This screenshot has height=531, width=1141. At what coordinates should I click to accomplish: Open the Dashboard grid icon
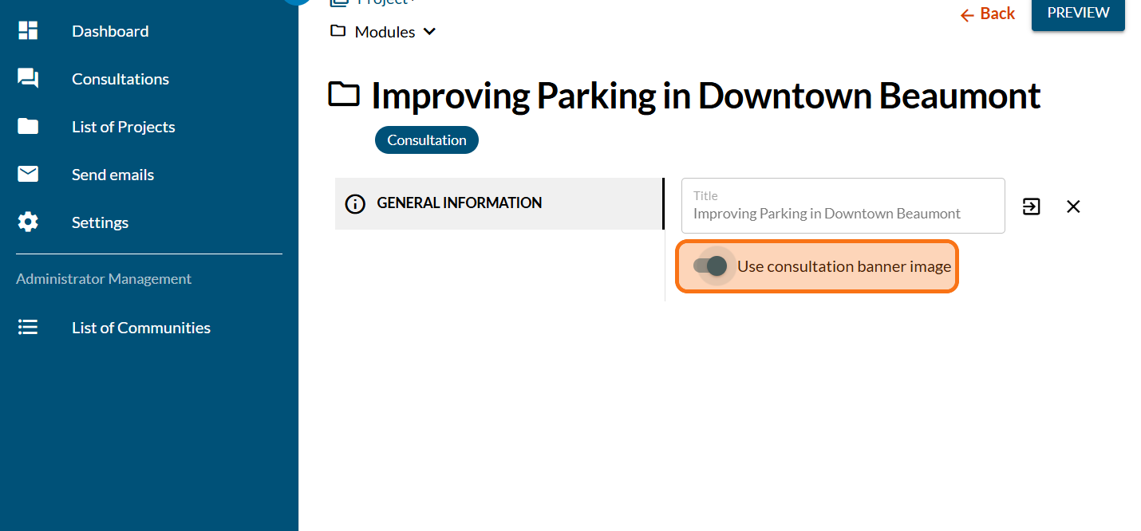pyautogui.click(x=28, y=31)
